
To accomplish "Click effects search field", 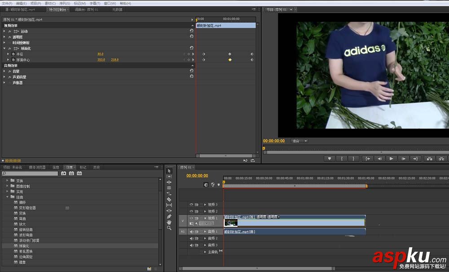I will (30, 174).
